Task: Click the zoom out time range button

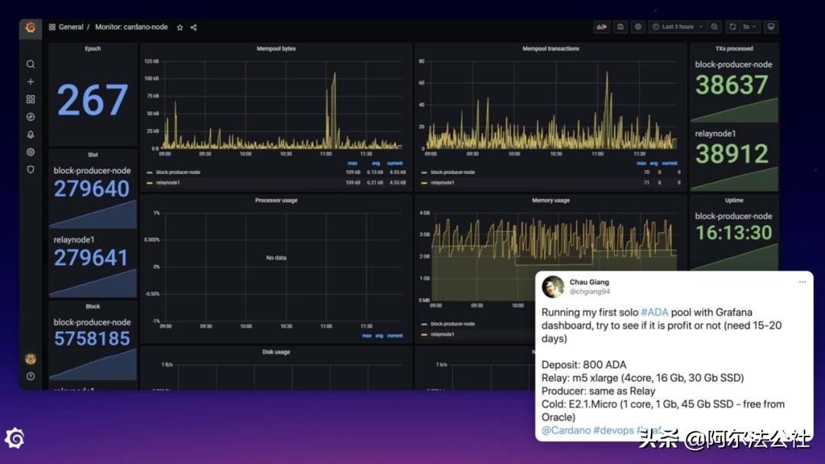Action: (x=714, y=27)
